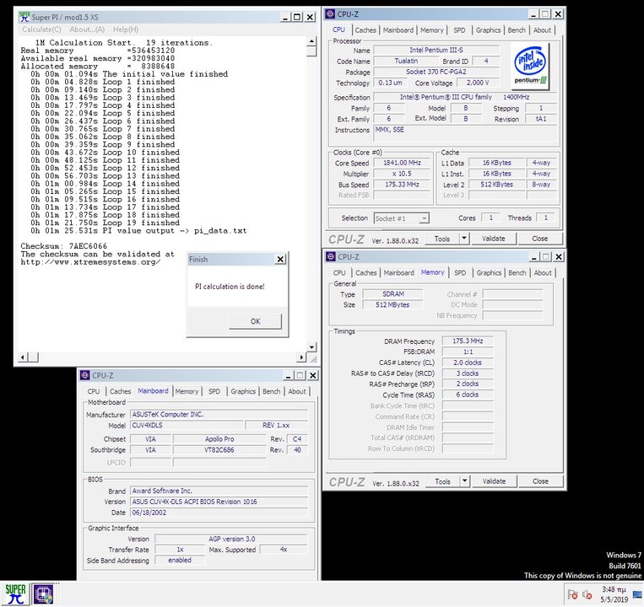Viewport: 644px width, 607px height.
Task: Open Socket #1 selection dropdown
Action: pyautogui.click(x=402, y=218)
